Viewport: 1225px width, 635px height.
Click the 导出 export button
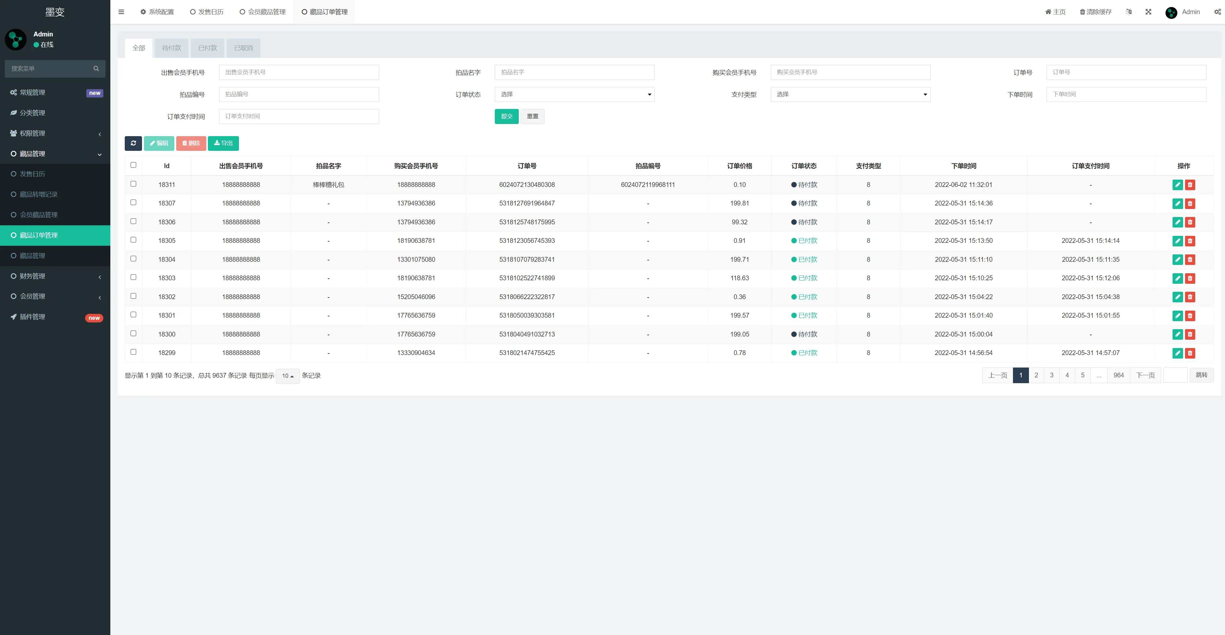coord(223,143)
